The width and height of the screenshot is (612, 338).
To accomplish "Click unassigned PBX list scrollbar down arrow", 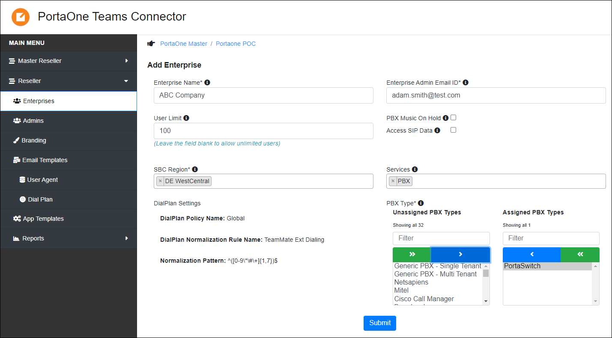I will click(486, 301).
